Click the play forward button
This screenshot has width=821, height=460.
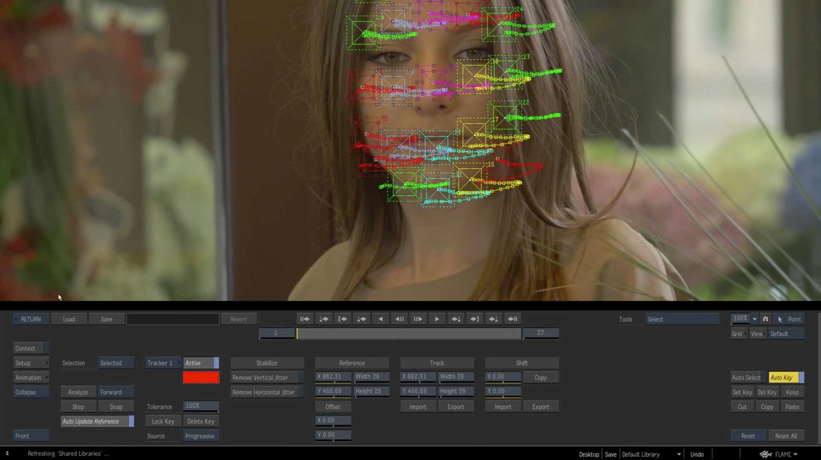click(x=437, y=319)
